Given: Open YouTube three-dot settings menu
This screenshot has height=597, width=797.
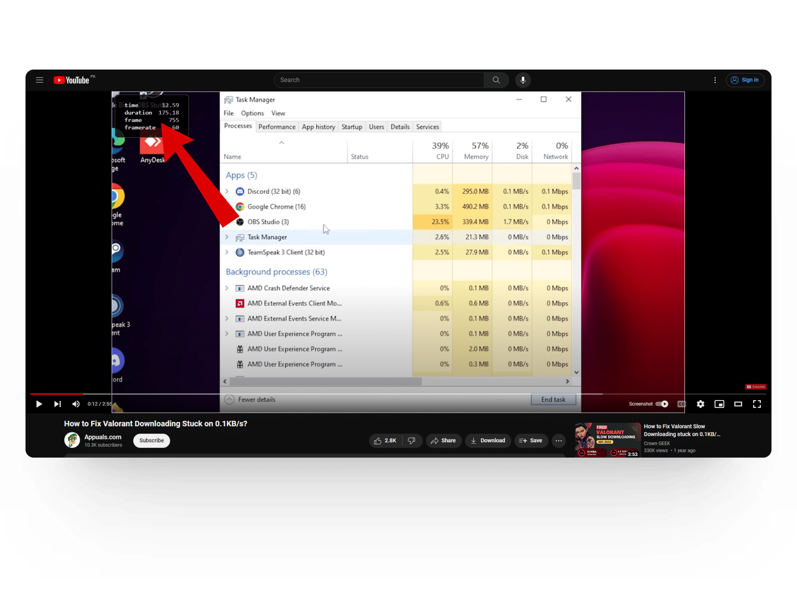Looking at the screenshot, I should tap(715, 80).
